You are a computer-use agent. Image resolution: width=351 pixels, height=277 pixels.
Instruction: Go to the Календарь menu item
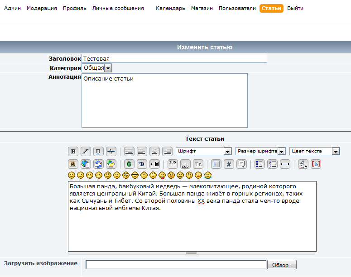170,8
